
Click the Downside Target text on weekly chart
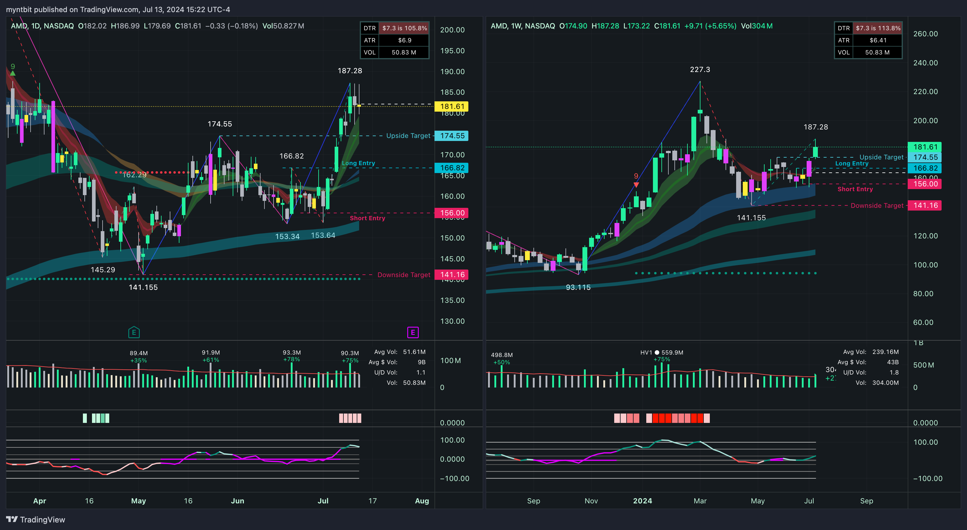click(877, 205)
